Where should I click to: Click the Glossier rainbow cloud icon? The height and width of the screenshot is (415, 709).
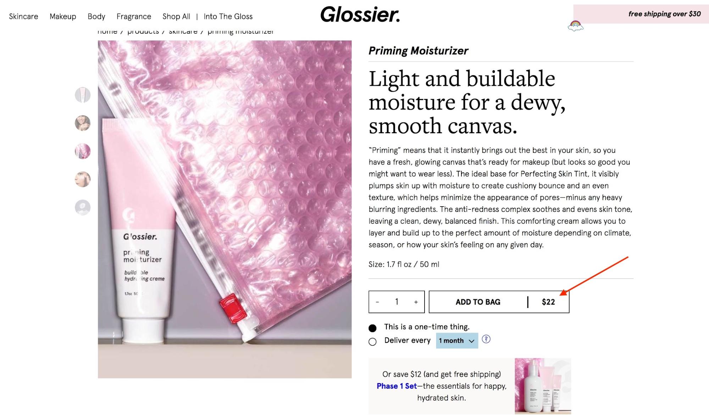click(x=575, y=25)
